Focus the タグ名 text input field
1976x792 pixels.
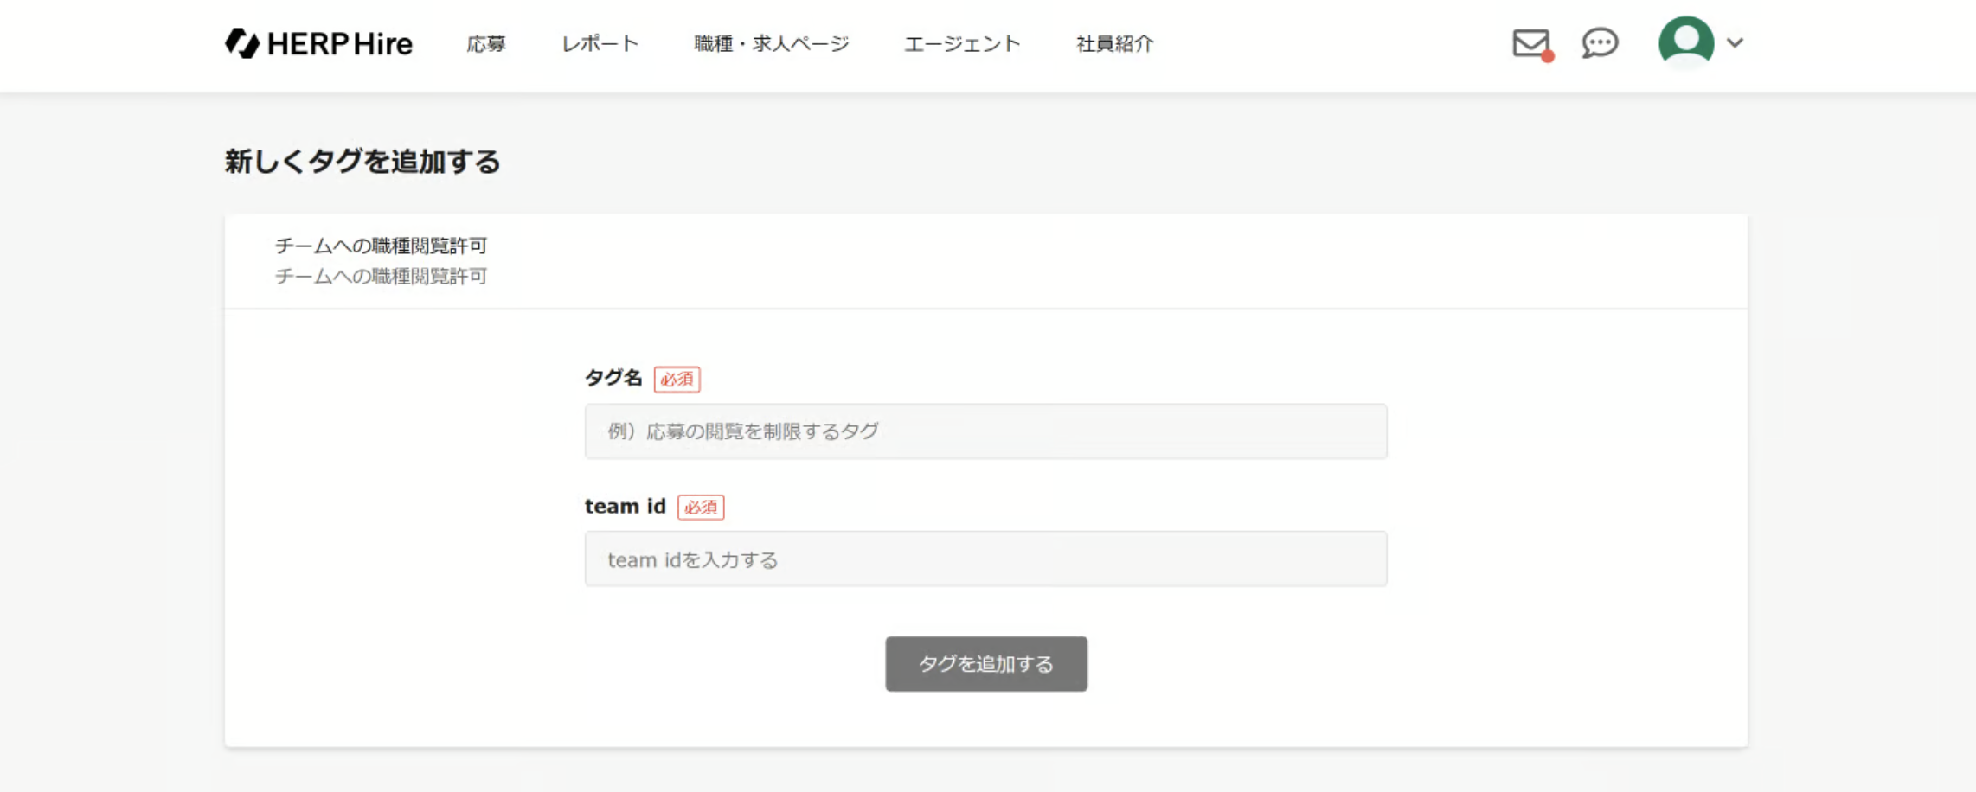(x=985, y=431)
